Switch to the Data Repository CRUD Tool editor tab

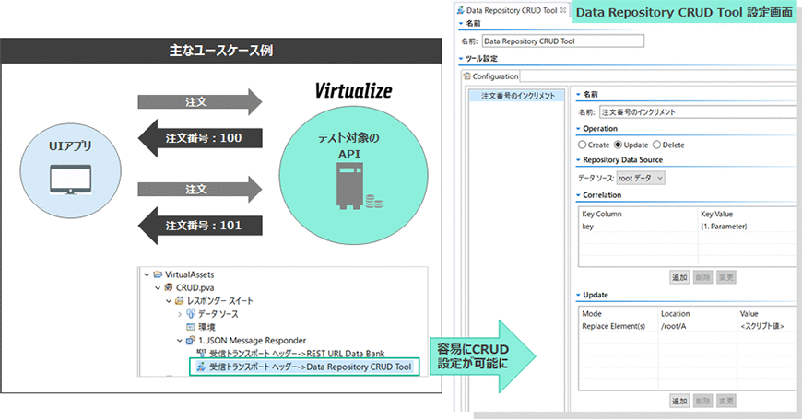(x=512, y=10)
